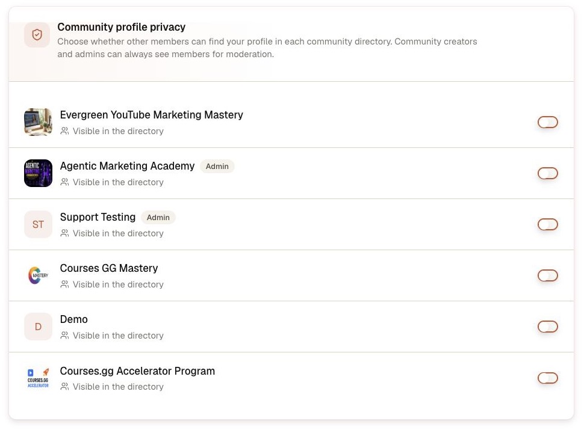Screen dimensions: 584x433
Task: Select the Agentic Marketing Academy title
Action: [128, 166]
